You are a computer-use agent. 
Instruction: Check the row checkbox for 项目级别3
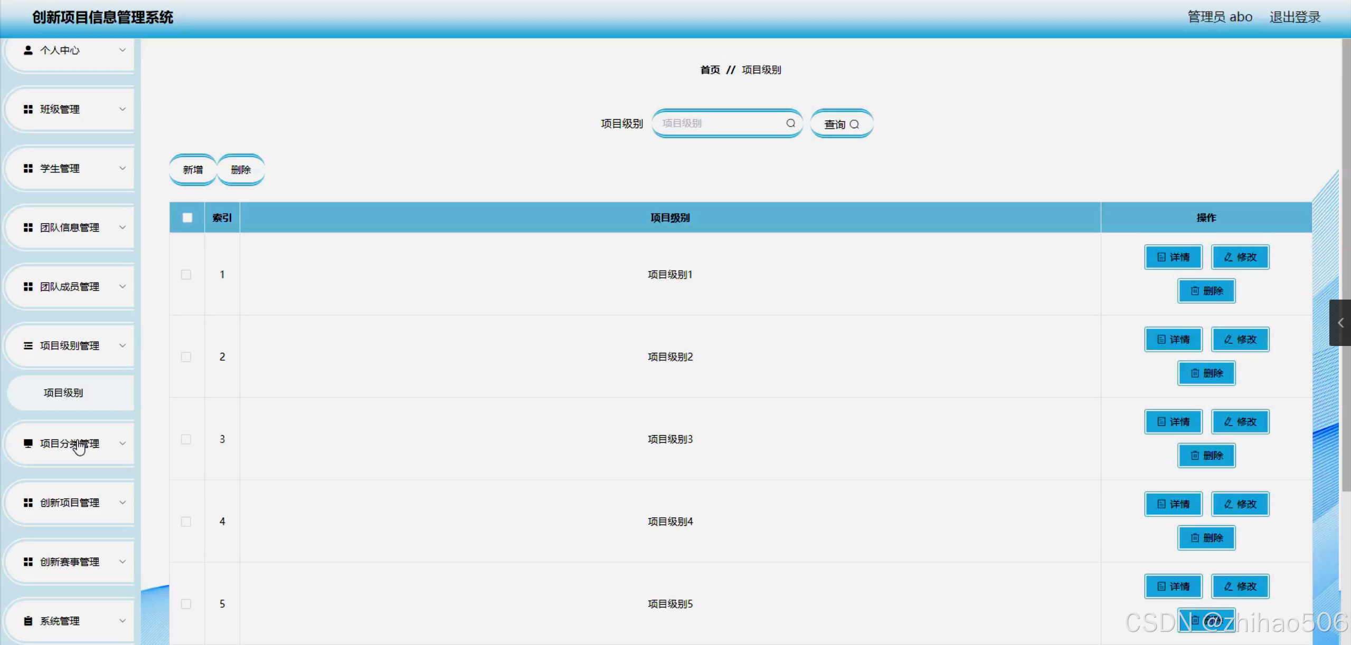pos(186,439)
